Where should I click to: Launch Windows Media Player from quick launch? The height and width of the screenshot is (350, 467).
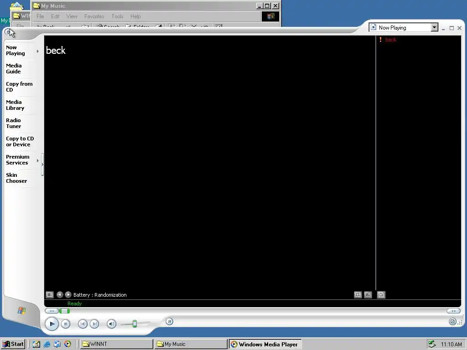pyautogui.click(x=67, y=344)
